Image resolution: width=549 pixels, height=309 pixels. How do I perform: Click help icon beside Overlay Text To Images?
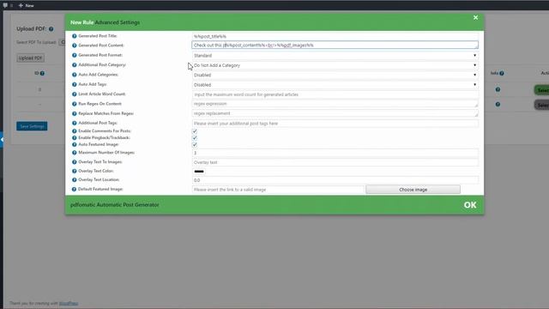75,162
